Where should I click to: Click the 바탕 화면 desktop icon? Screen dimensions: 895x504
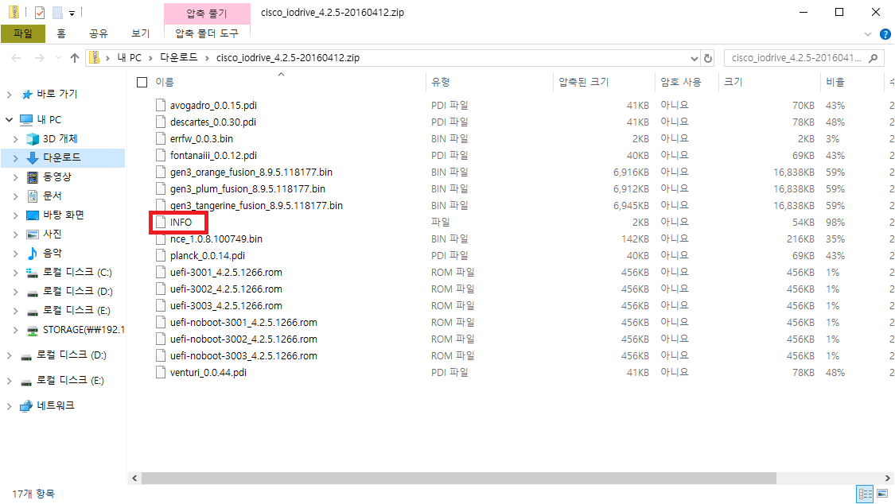(x=33, y=215)
